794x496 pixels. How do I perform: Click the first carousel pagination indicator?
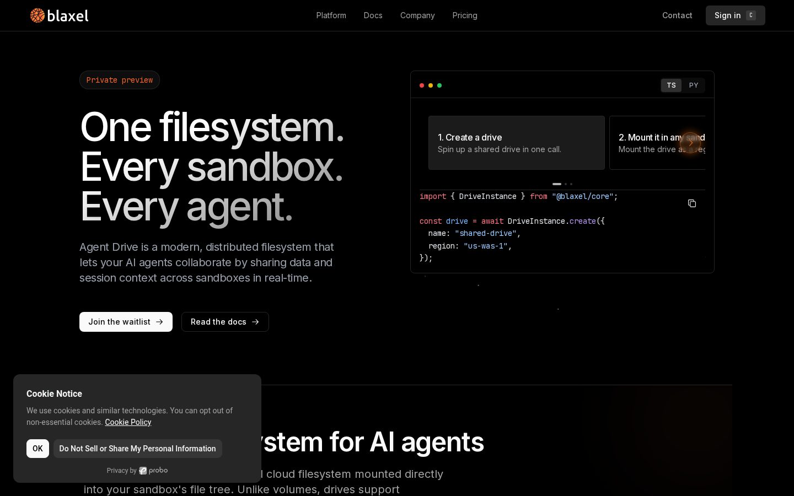(557, 184)
